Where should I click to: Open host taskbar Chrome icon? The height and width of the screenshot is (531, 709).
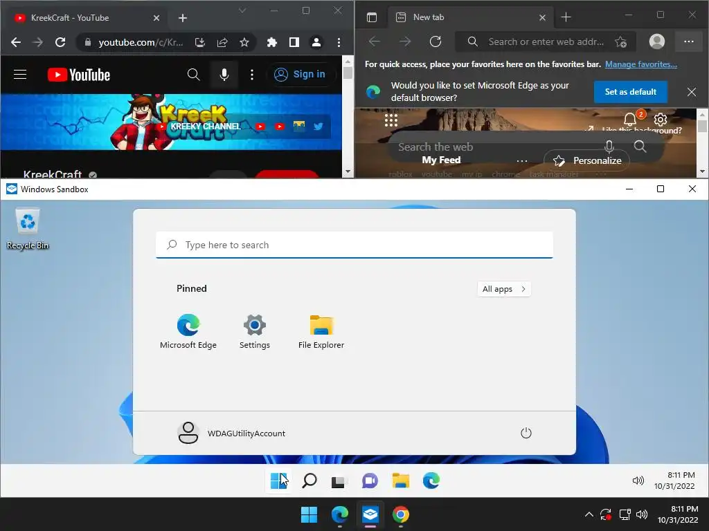click(x=401, y=514)
